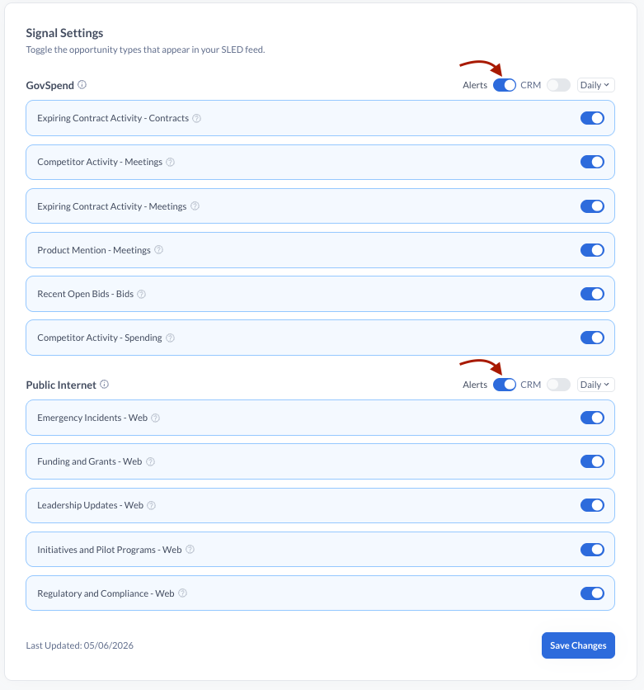Screen dimensions: 644x690
Task: Click the Expiring Contract Activity - Meetings row
Action: click(x=320, y=206)
